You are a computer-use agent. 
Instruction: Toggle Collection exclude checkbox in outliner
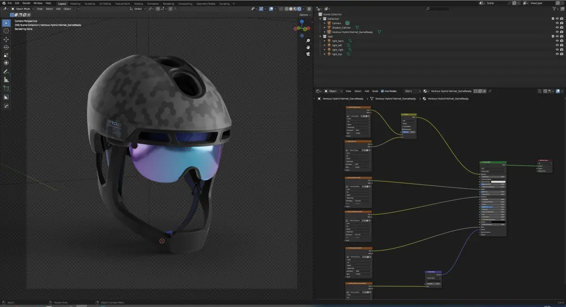[553, 18]
